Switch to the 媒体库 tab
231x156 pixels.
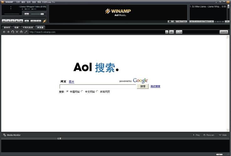(7, 27)
